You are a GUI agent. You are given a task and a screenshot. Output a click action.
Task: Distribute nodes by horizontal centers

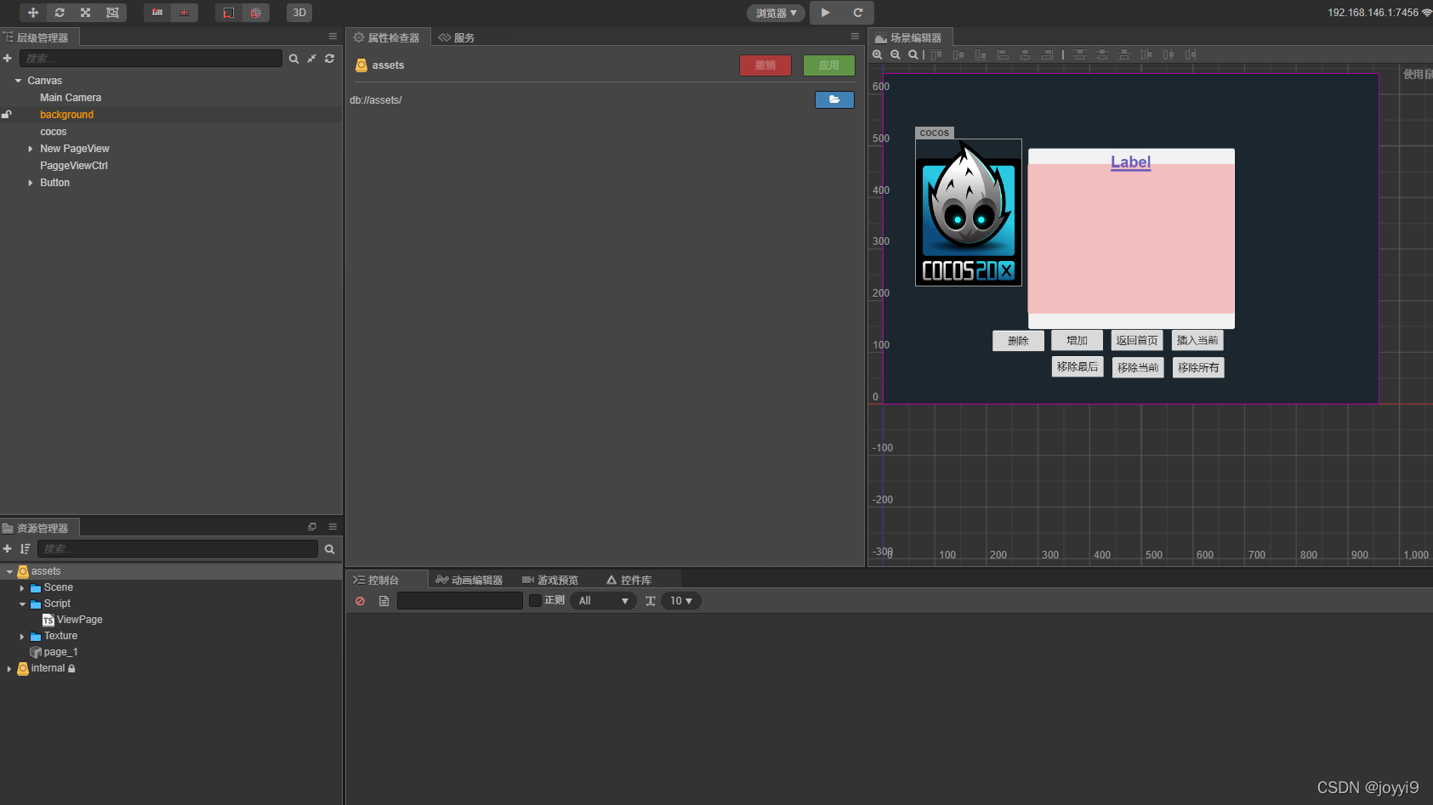coord(1169,54)
